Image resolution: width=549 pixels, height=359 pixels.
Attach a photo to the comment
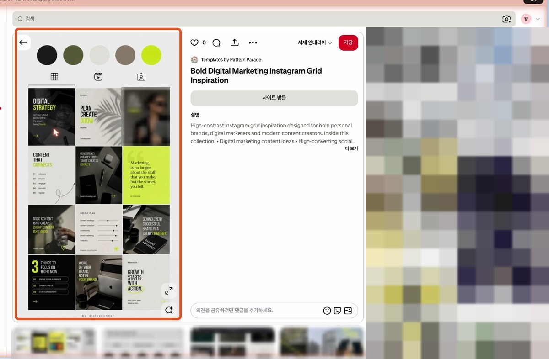[x=348, y=311]
